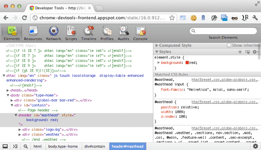261x150 pixels.
Task: Click the Developer Tools browser tab
Action: coord(60,8)
